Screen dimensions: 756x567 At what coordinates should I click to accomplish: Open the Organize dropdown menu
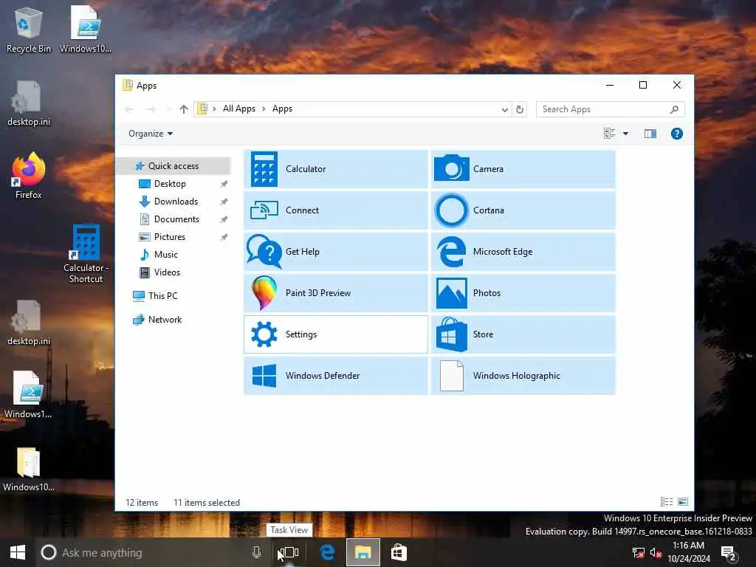151,134
